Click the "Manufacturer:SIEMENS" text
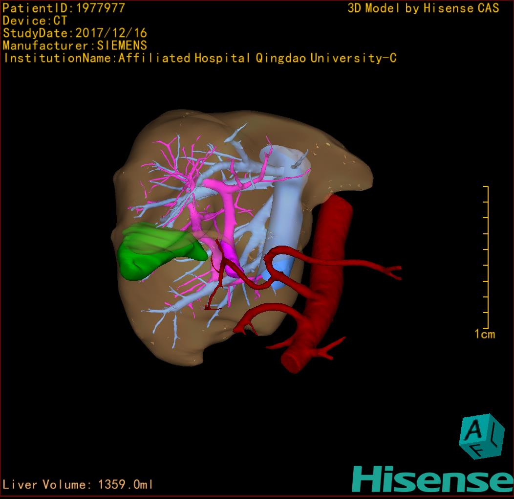The image size is (514, 499). click(x=75, y=45)
